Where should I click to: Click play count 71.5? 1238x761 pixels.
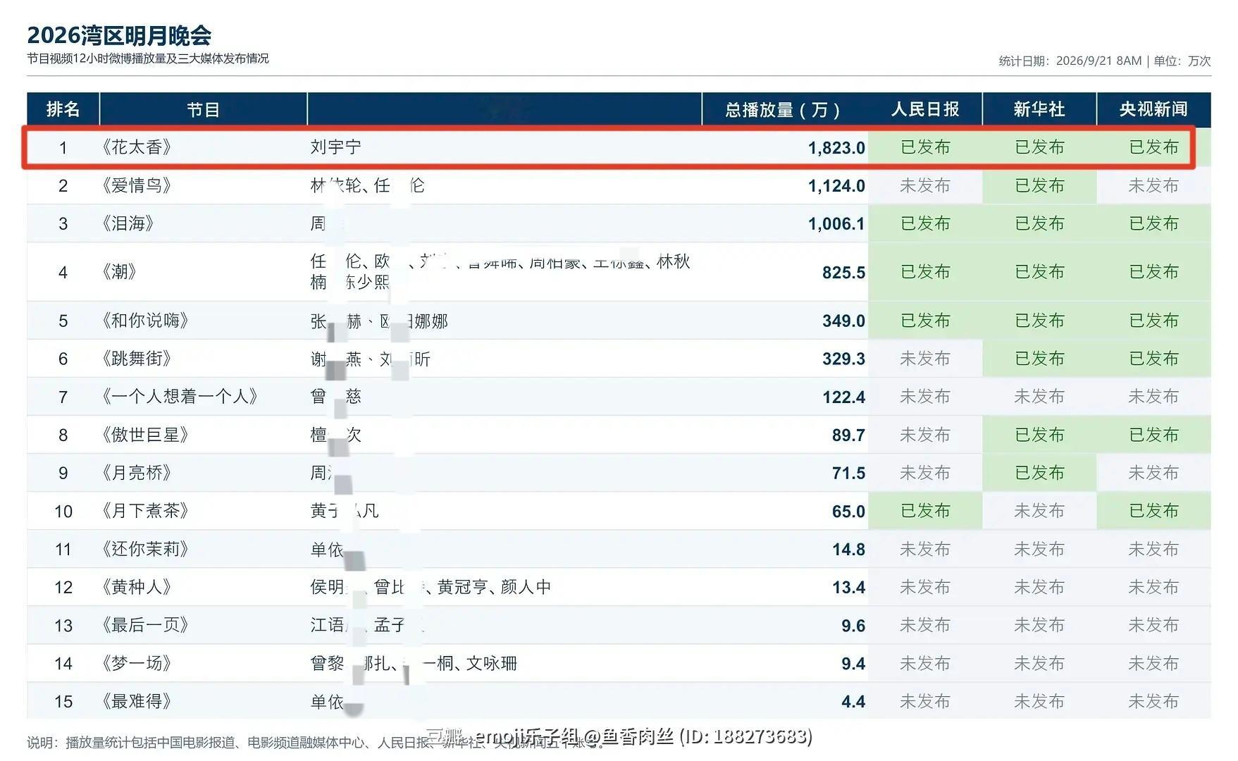click(x=848, y=474)
